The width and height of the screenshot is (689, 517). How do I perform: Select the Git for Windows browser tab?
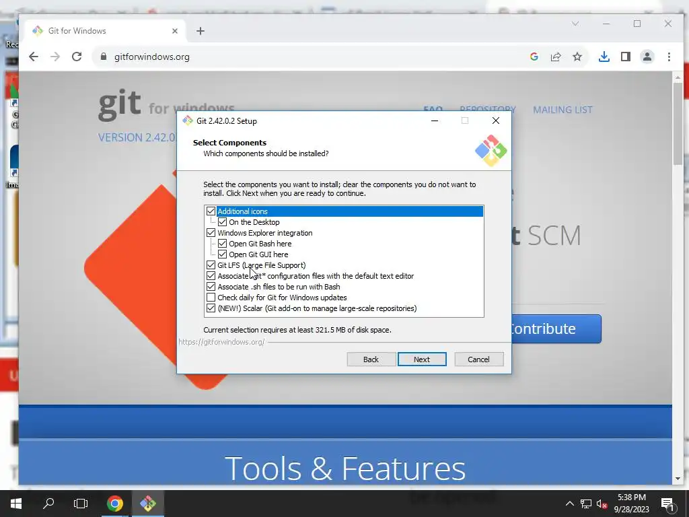tap(103, 31)
